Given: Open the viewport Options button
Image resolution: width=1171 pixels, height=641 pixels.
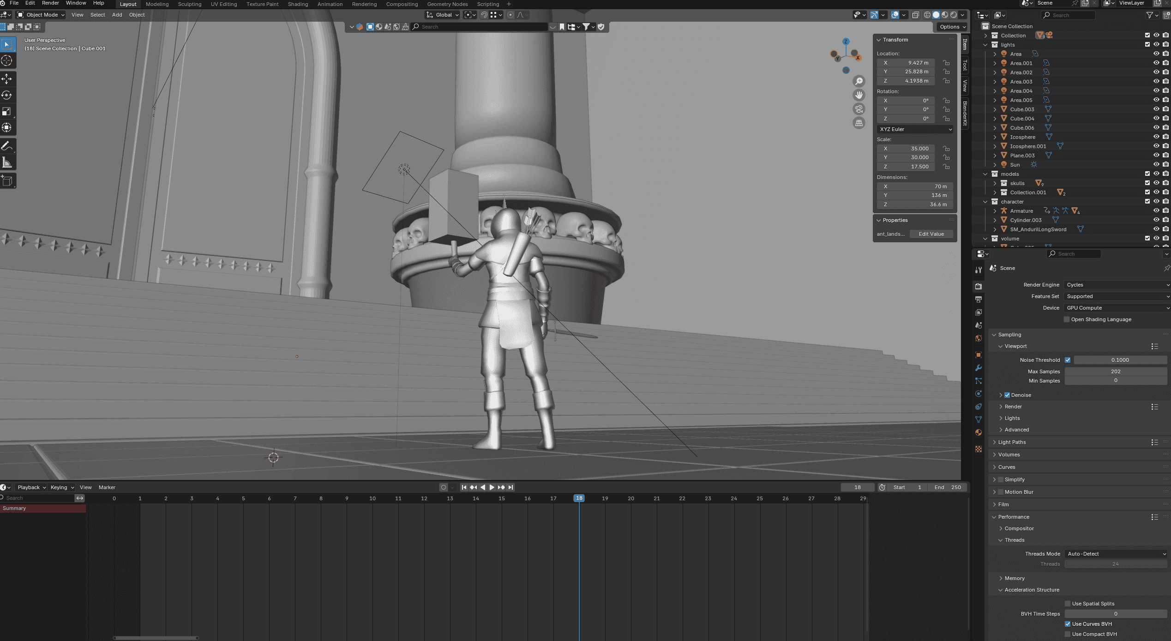Looking at the screenshot, I should tap(952, 27).
